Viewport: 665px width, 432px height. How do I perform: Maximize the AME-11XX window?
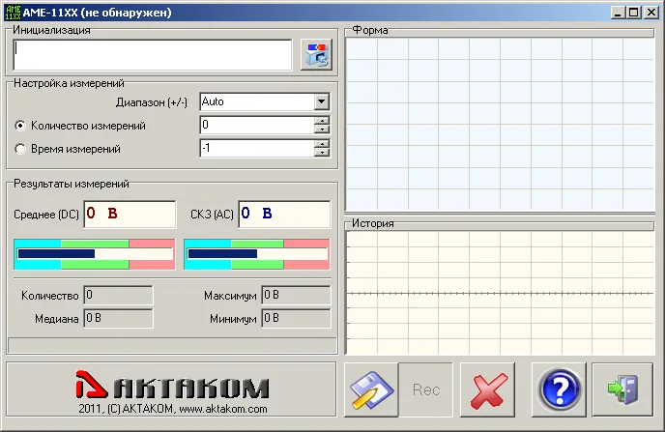[634, 13]
